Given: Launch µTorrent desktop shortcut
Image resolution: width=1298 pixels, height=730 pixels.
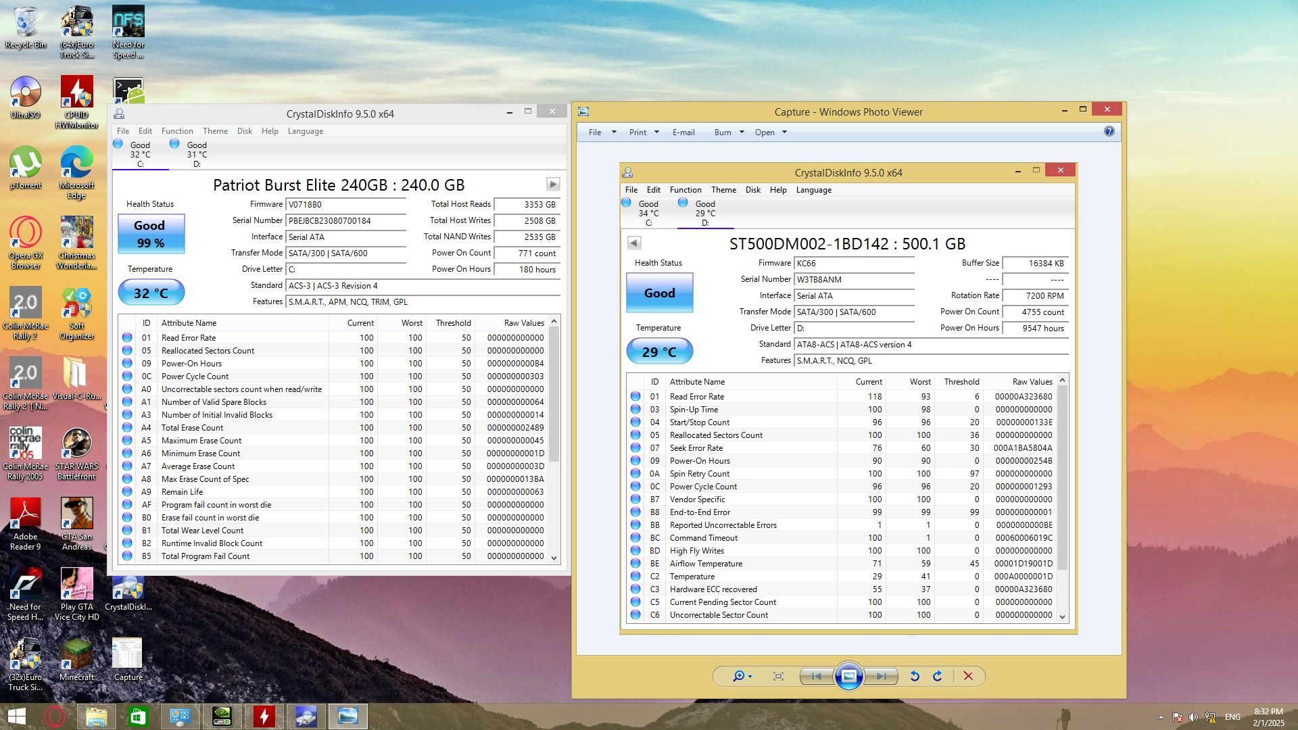Looking at the screenshot, I should pyautogui.click(x=26, y=168).
